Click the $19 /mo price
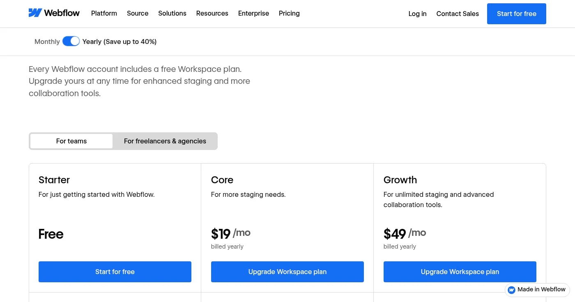The image size is (575, 302). (231, 234)
